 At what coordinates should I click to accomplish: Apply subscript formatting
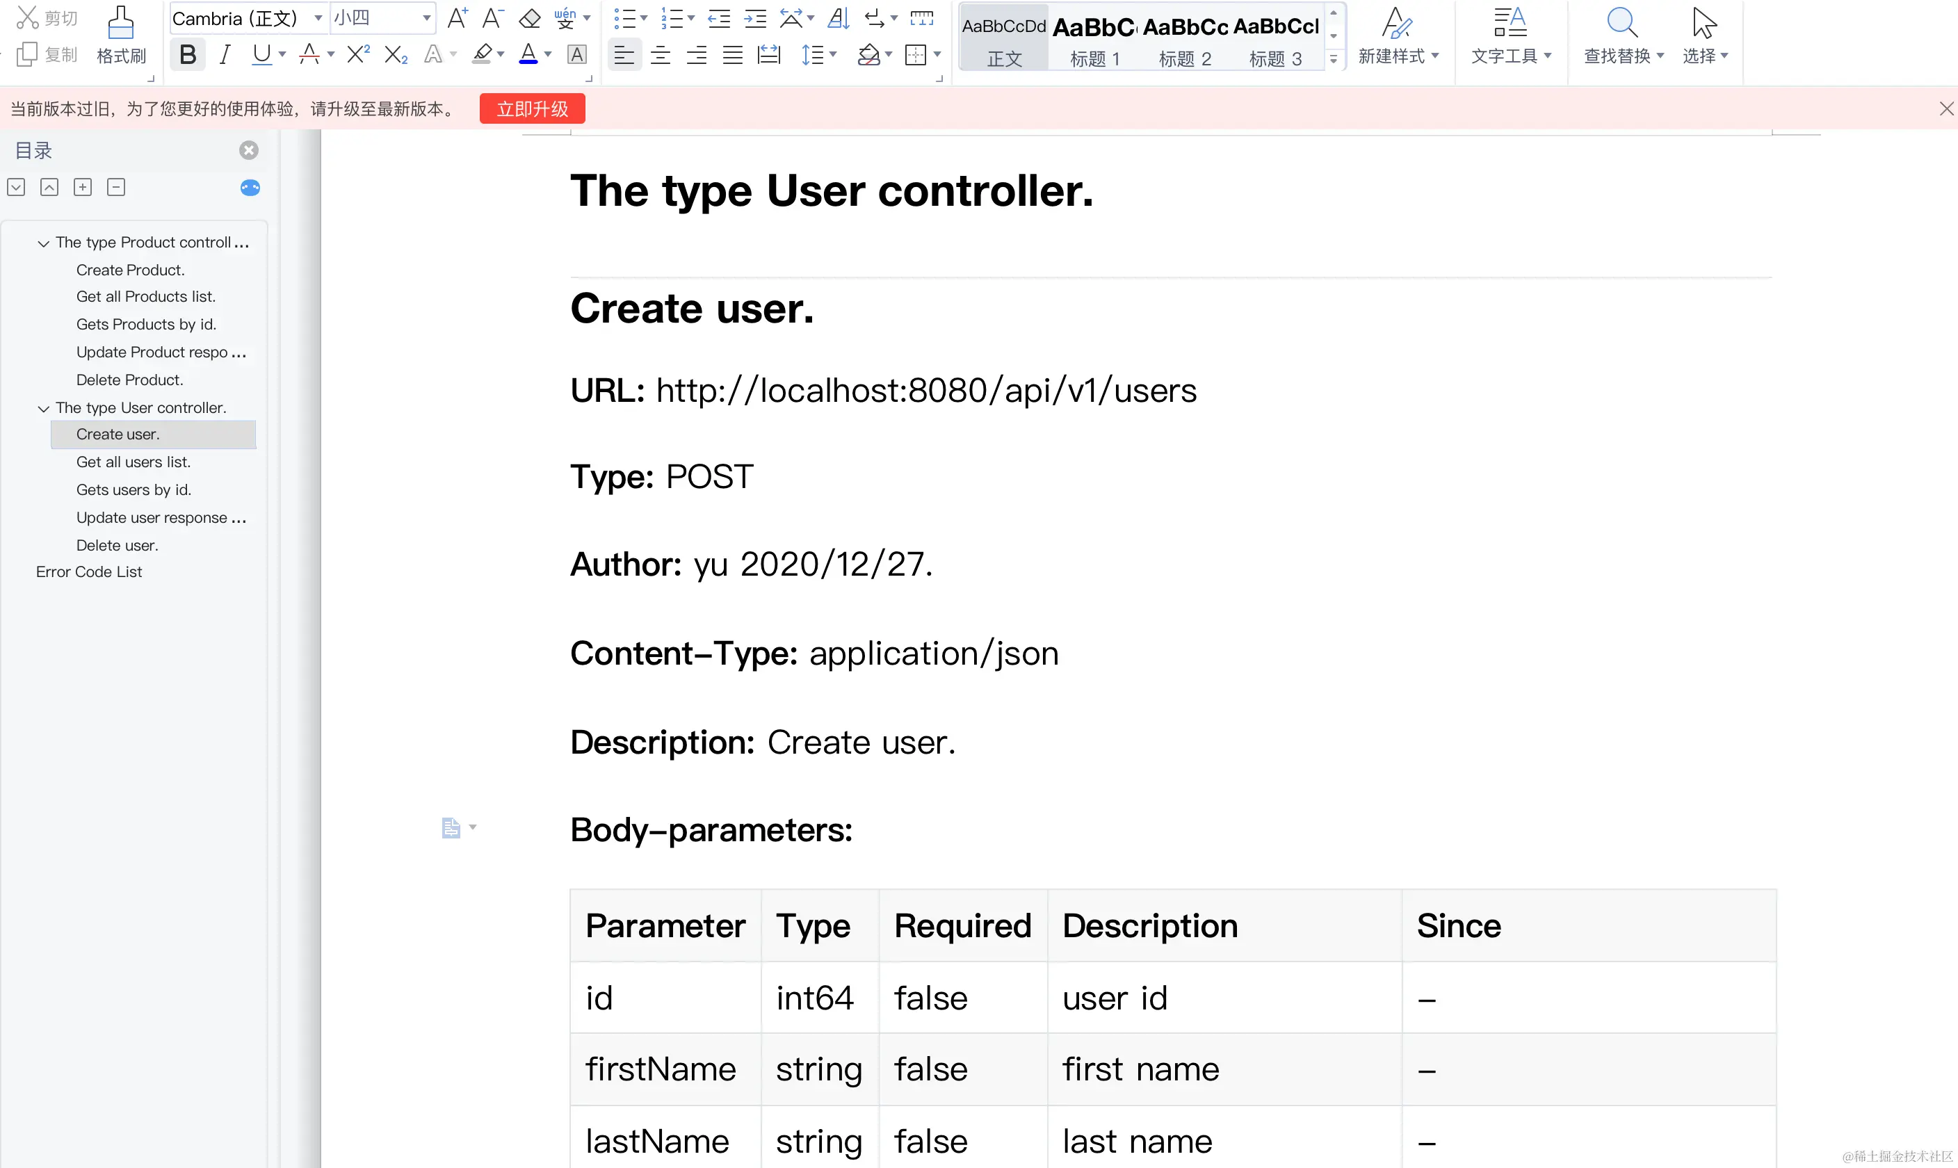[x=395, y=54]
